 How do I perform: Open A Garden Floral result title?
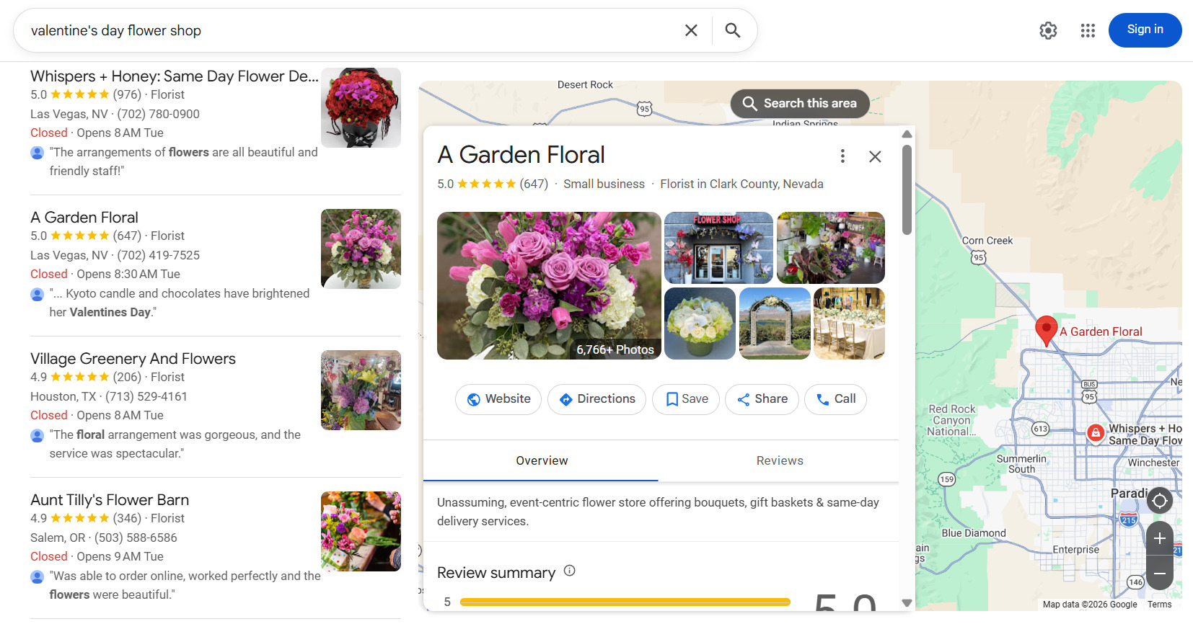84,218
